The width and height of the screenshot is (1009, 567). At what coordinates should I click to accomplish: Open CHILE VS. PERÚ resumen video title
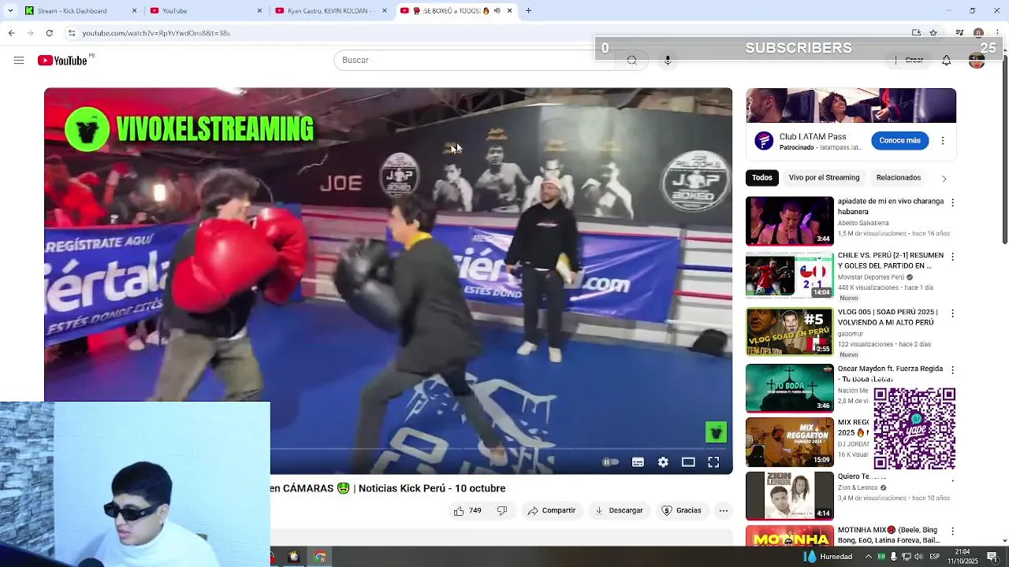coord(891,261)
